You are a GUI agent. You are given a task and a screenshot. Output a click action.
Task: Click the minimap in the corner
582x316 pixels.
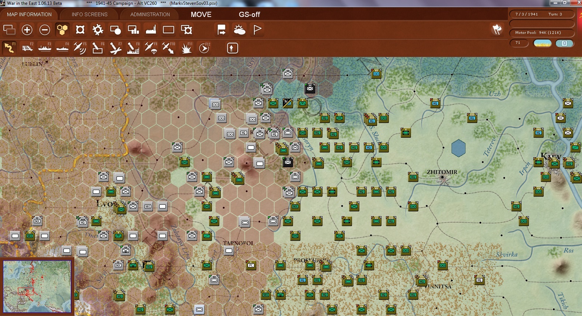[37, 287]
